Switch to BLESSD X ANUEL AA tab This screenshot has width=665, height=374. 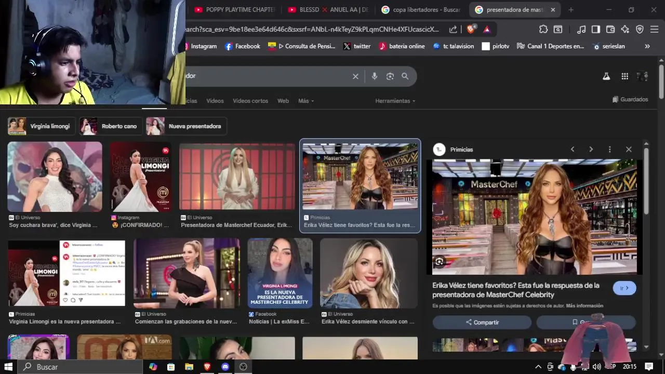[x=328, y=10]
